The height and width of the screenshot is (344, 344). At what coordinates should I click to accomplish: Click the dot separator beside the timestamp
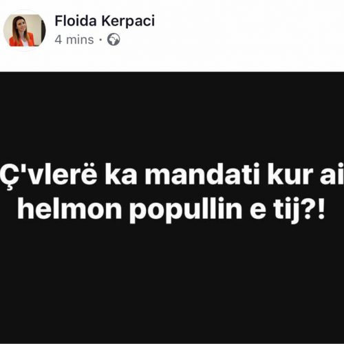(100, 40)
